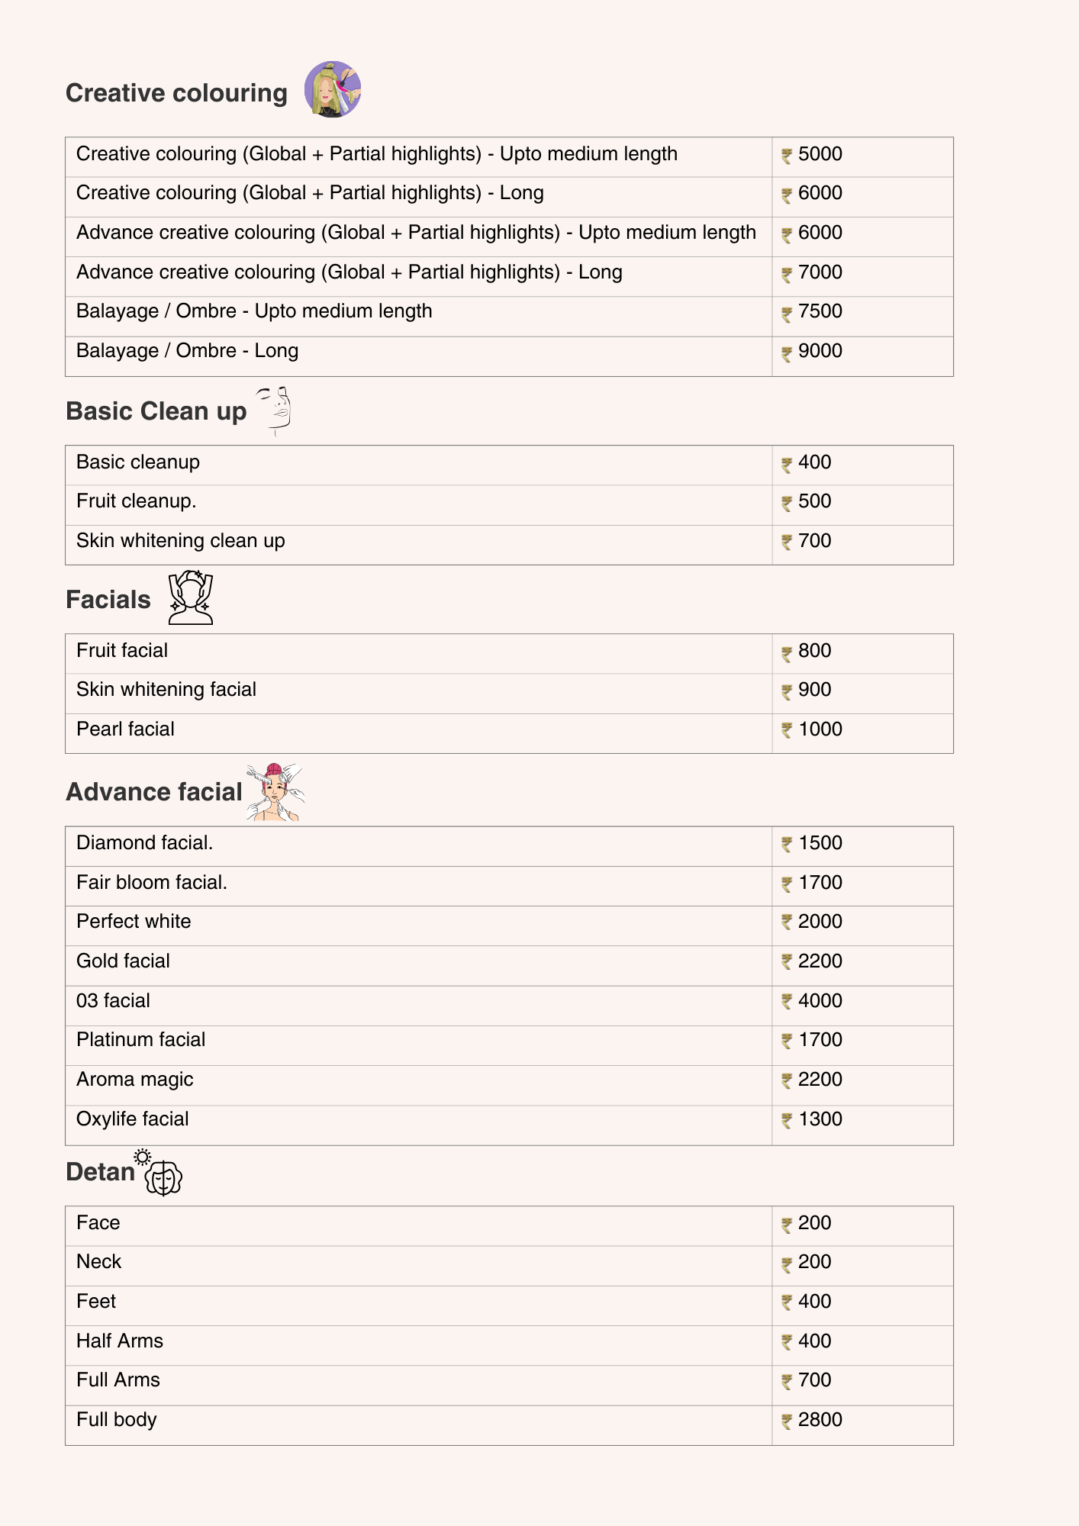Click the rupee symbol beside 2800
Screen dimensions: 1079x1526
pos(787,1421)
